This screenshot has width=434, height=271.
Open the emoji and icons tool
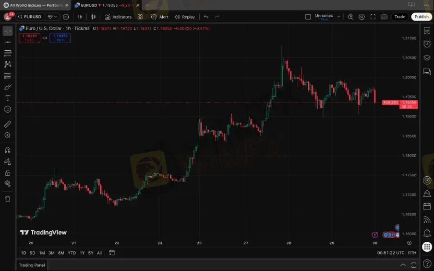pyautogui.click(x=8, y=109)
